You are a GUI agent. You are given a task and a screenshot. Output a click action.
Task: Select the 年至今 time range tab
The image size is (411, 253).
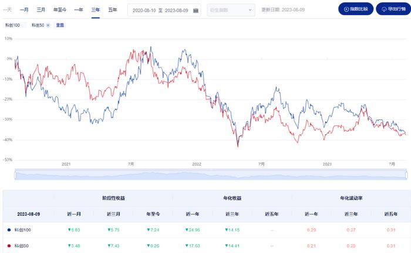point(60,10)
